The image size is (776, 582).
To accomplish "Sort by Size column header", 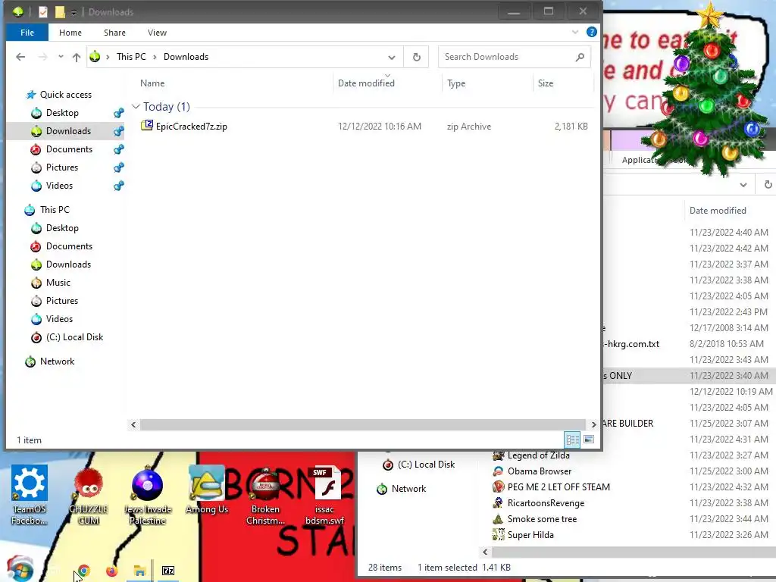I will point(546,83).
